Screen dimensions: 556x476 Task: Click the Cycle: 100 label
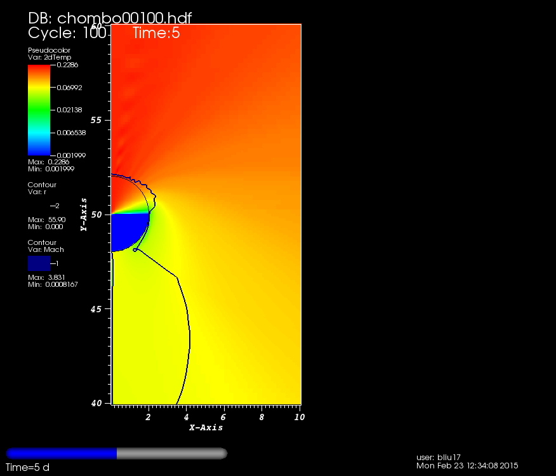coord(67,34)
